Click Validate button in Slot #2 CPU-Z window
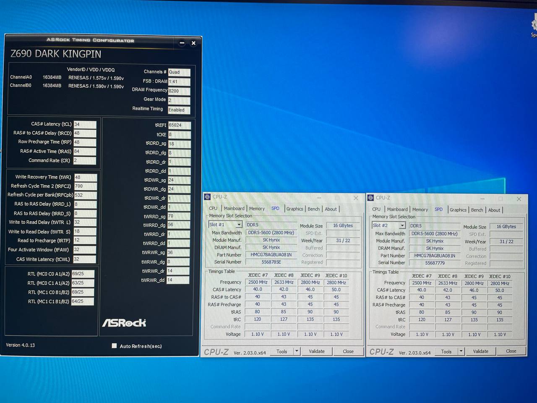The image size is (537, 403). (x=481, y=351)
